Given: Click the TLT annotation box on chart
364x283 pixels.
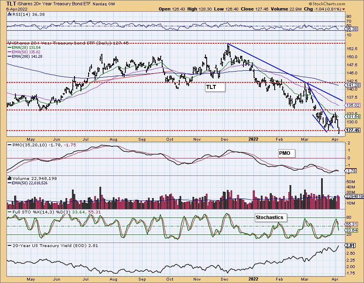Looking at the screenshot, I should pyautogui.click(x=215, y=87).
